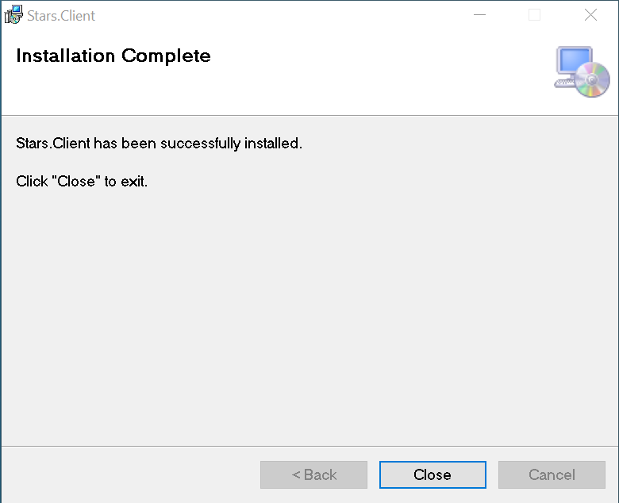Click the "Stars.Client" window title text
Screen dimensions: 619x503
pyautogui.click(x=61, y=15)
